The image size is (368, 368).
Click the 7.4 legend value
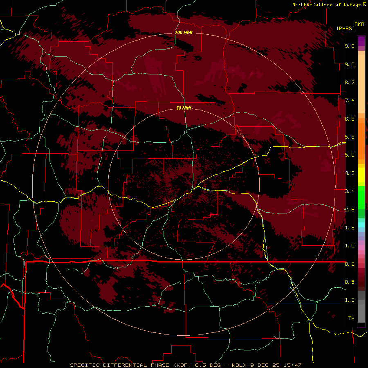[x=350, y=101]
